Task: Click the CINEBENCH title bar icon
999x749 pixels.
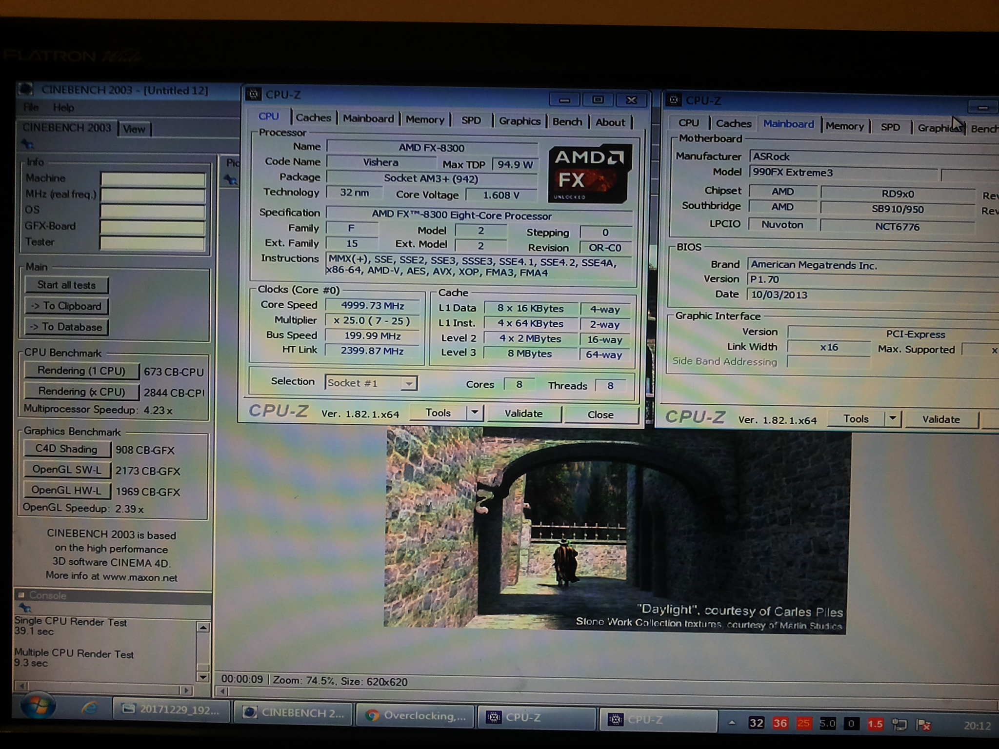Action: click(26, 89)
